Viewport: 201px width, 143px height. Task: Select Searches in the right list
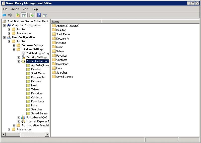(62, 72)
